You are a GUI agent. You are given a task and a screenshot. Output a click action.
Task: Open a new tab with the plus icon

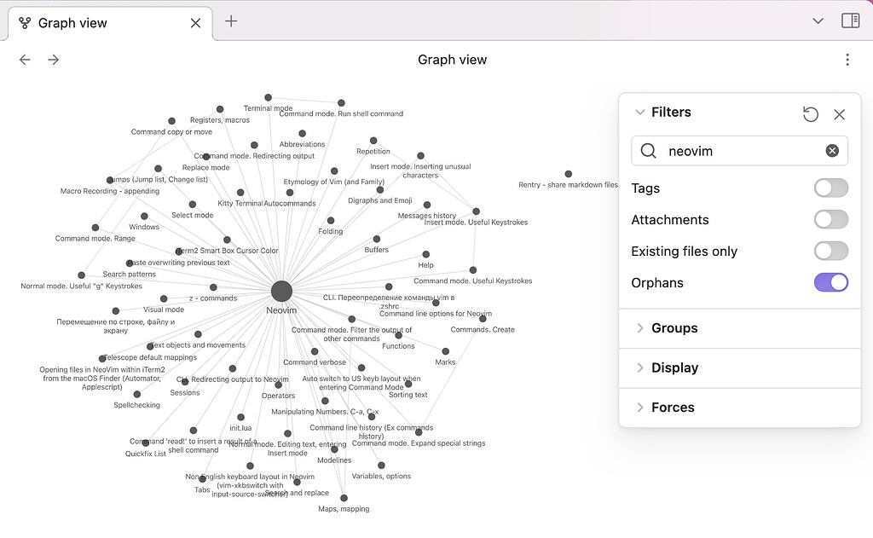click(x=229, y=23)
